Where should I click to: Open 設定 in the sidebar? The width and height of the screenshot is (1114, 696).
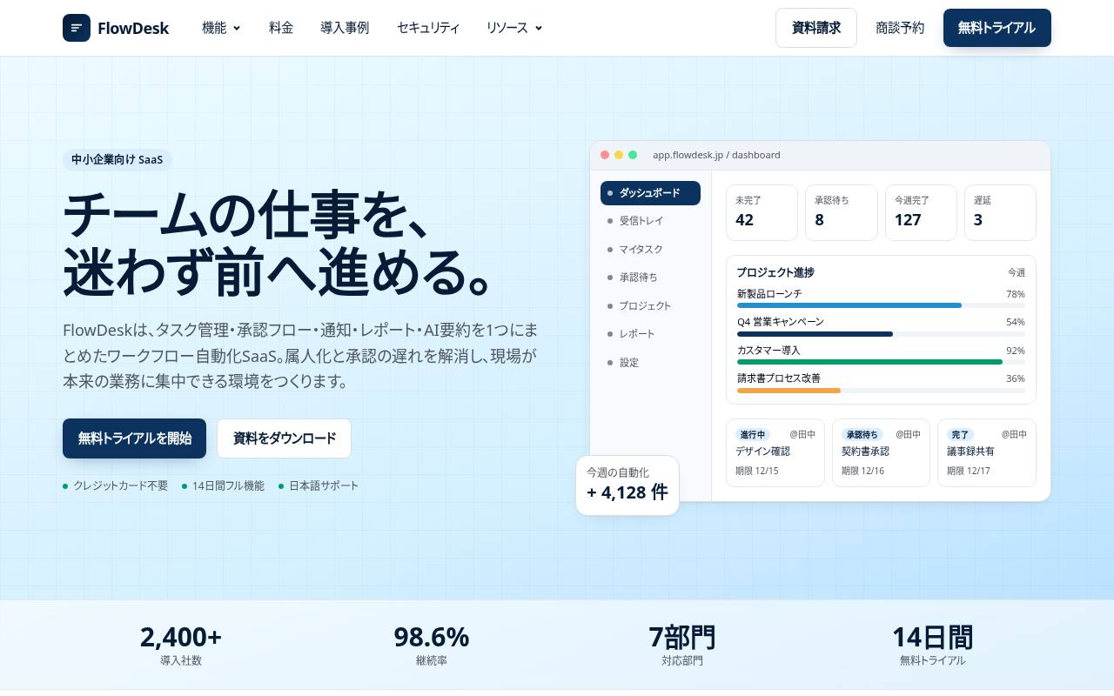tap(650, 363)
